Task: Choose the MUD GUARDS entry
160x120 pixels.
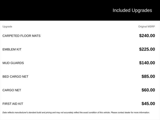Action: point(13,63)
